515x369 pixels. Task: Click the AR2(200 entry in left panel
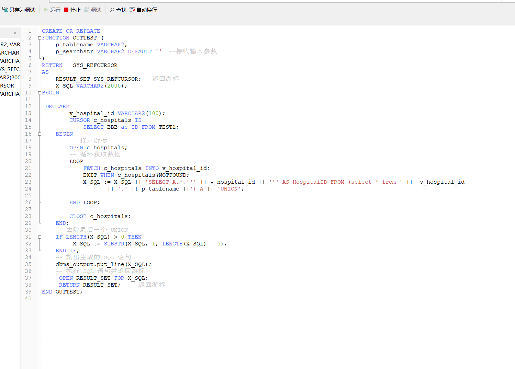point(10,78)
